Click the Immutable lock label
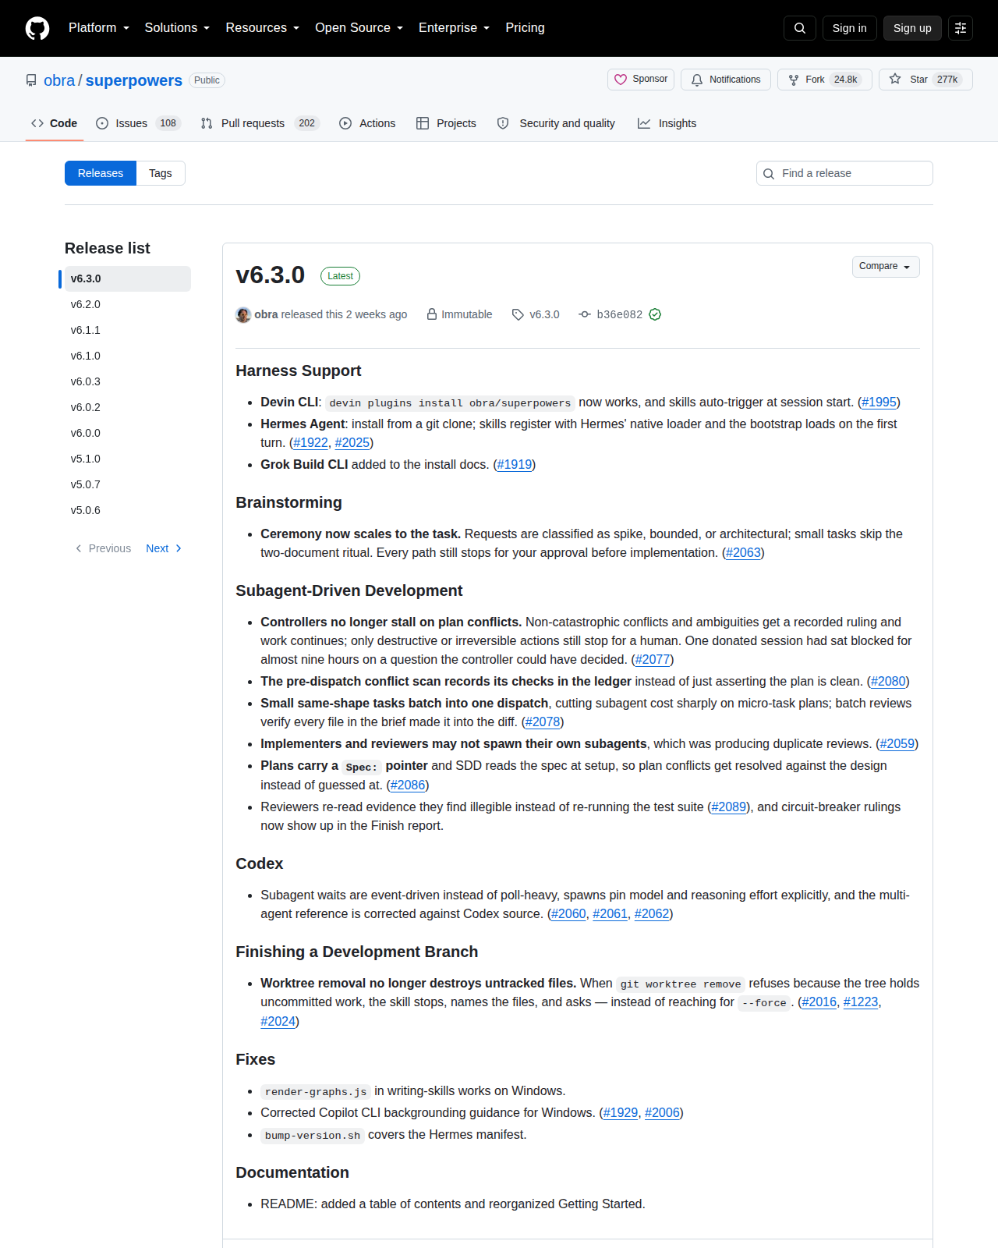The height and width of the screenshot is (1248, 998). (x=459, y=314)
